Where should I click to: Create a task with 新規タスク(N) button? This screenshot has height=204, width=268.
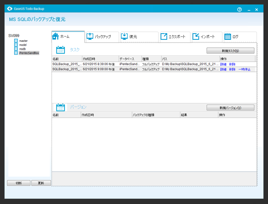point(231,51)
